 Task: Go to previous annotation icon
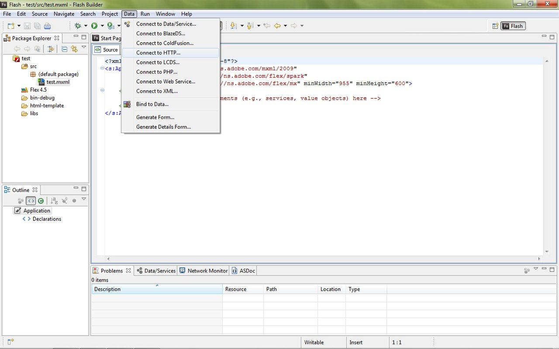[250, 26]
